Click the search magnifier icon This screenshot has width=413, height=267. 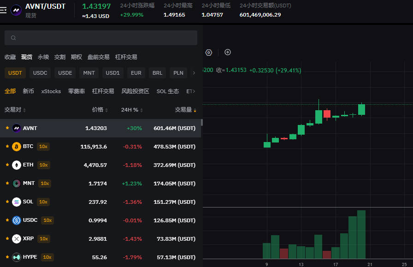pos(13,38)
